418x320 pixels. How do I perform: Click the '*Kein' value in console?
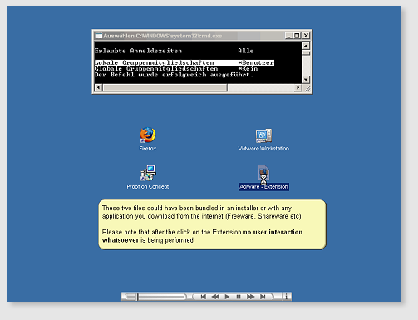pyautogui.click(x=248, y=69)
